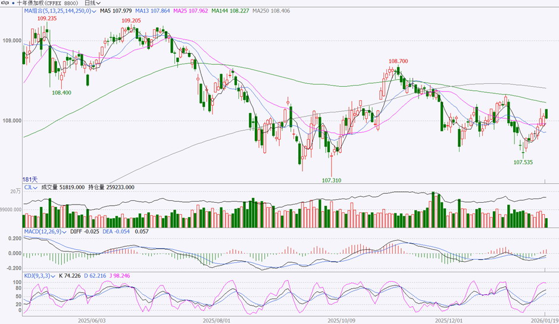
Task: Click the 2025/08/01 date axis label
Action: click(x=217, y=320)
